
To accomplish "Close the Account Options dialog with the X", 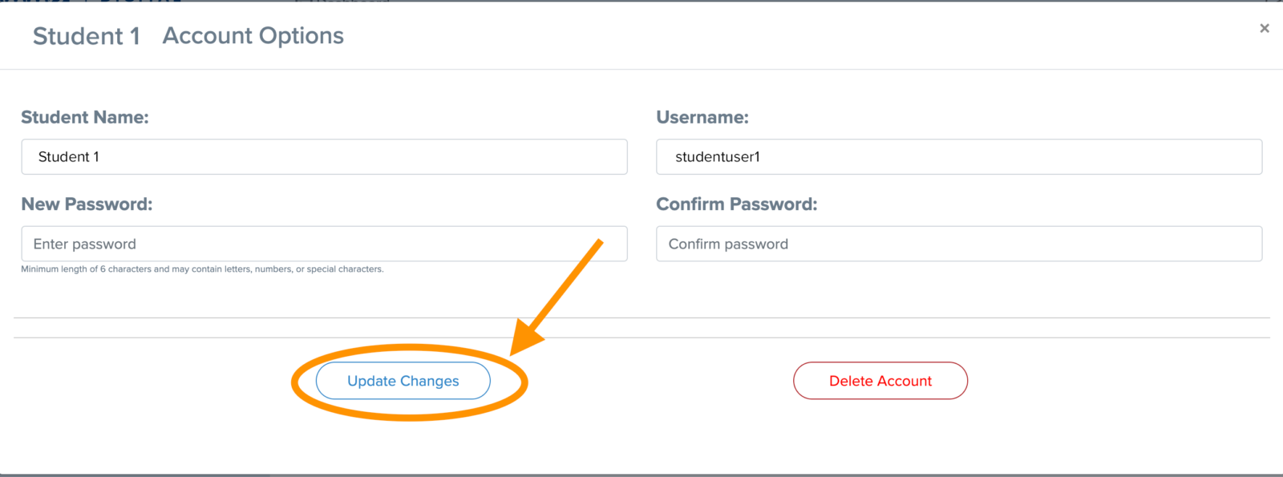I will tap(1264, 27).
